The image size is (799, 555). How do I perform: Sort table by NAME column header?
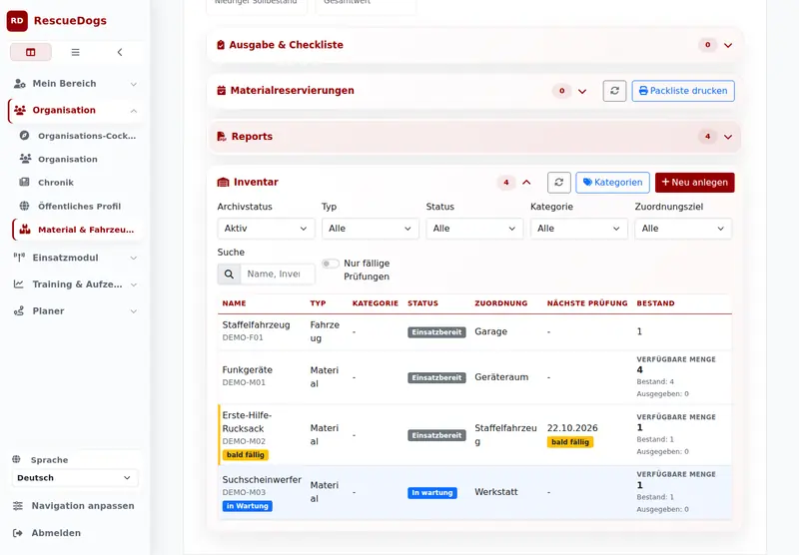(234, 303)
